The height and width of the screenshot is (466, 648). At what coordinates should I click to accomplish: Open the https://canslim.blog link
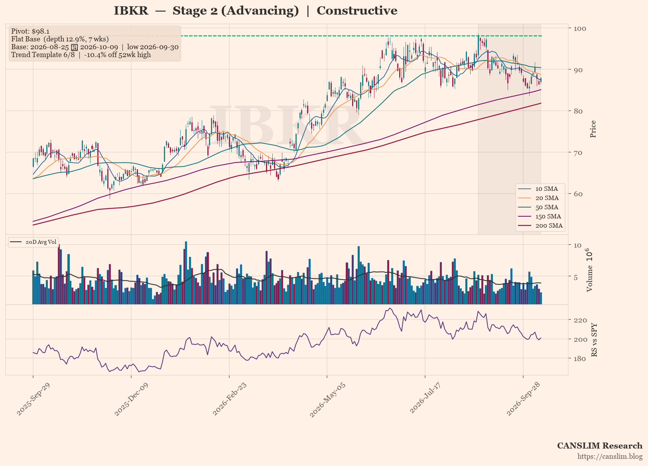click(610, 456)
